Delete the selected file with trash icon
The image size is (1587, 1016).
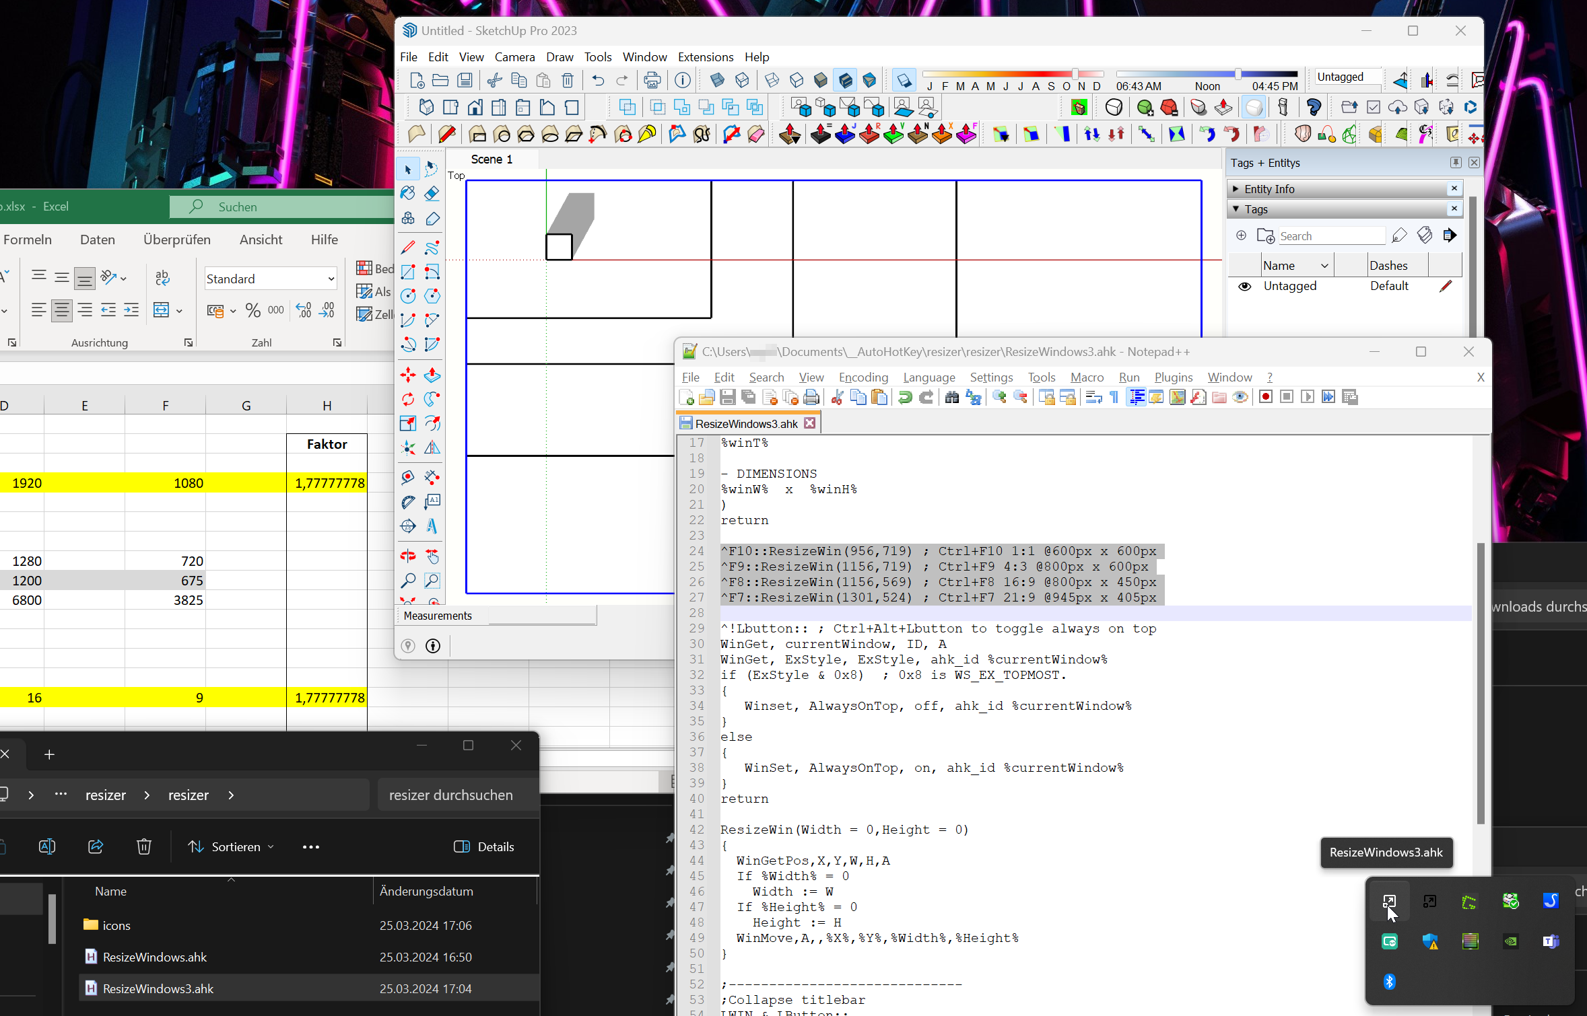tap(143, 846)
